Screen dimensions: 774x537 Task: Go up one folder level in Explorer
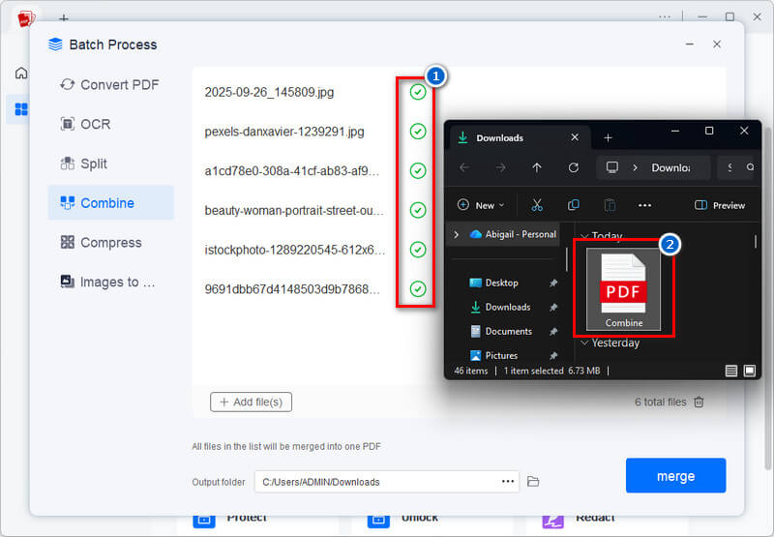(537, 167)
